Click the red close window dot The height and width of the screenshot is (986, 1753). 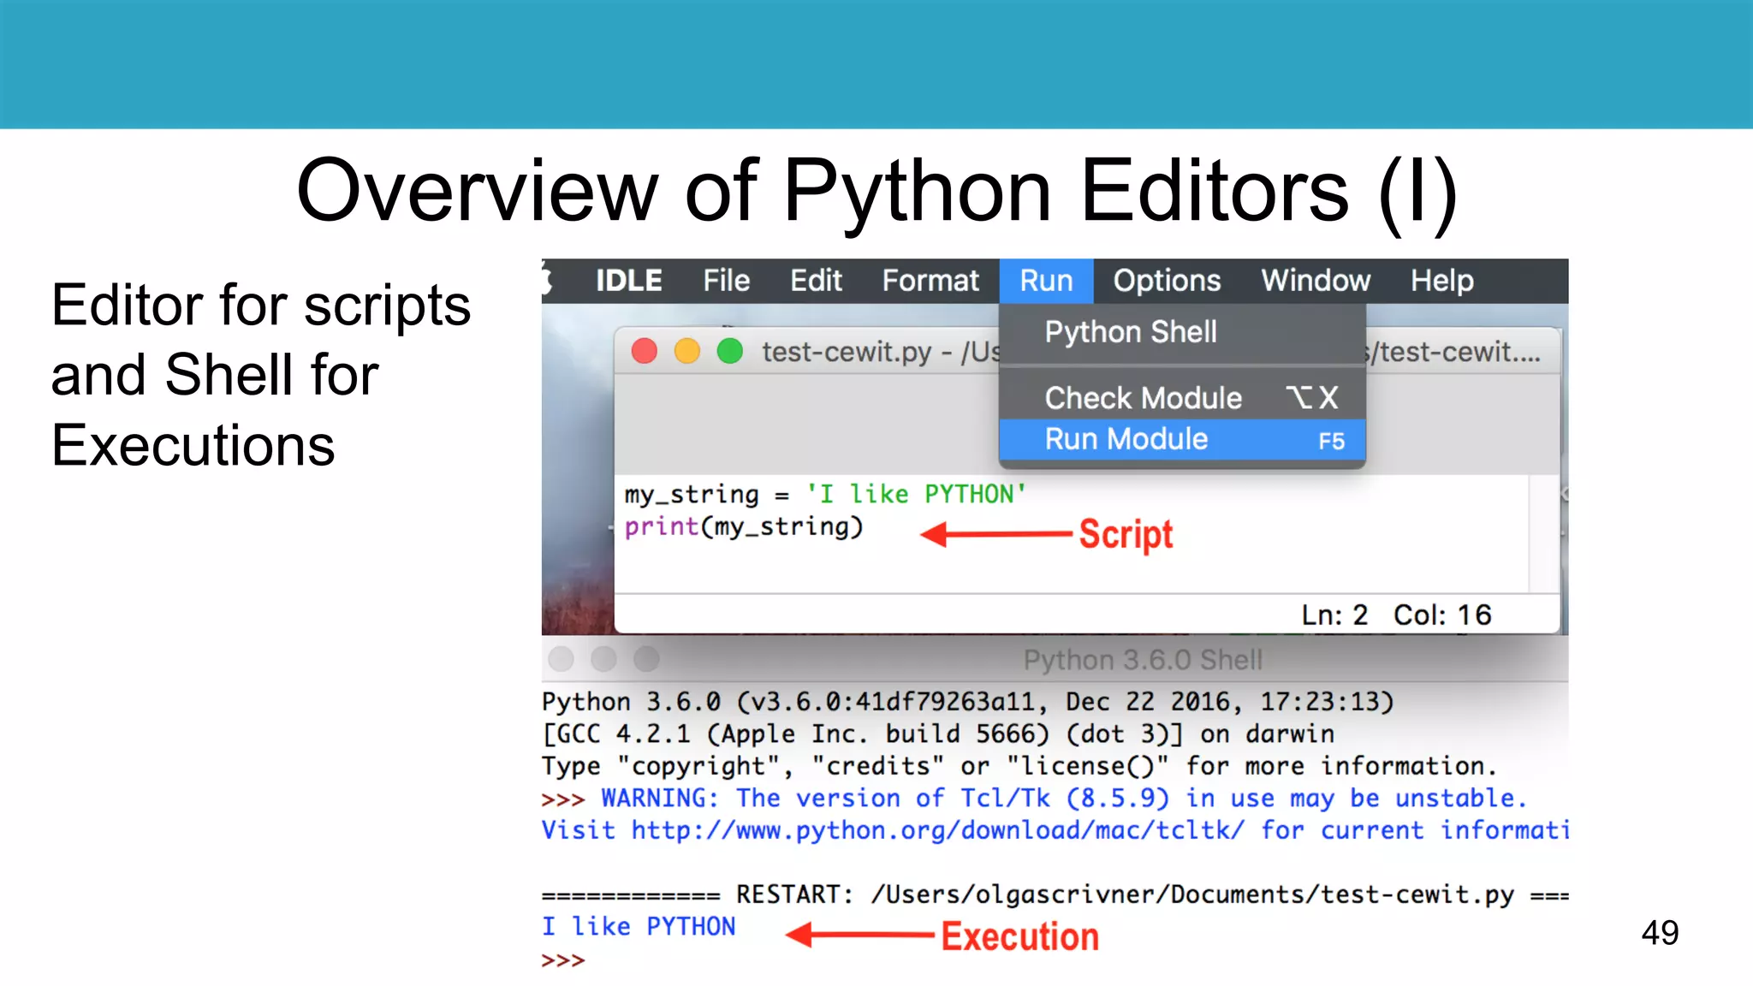click(x=645, y=351)
